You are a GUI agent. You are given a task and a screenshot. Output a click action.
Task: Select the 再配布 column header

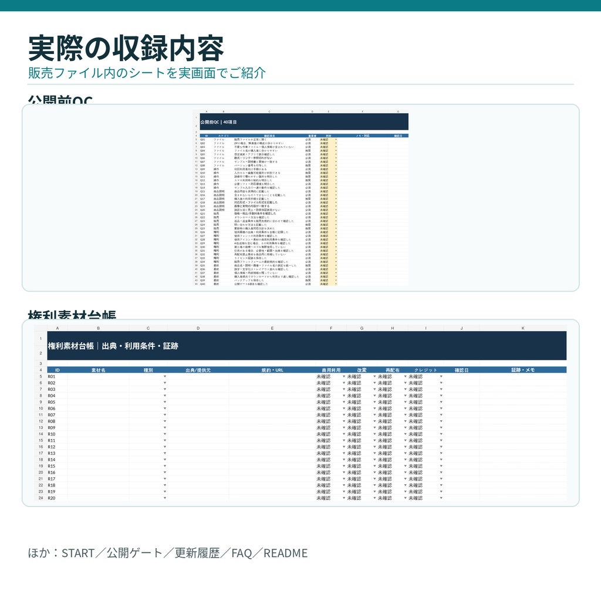pos(393,370)
